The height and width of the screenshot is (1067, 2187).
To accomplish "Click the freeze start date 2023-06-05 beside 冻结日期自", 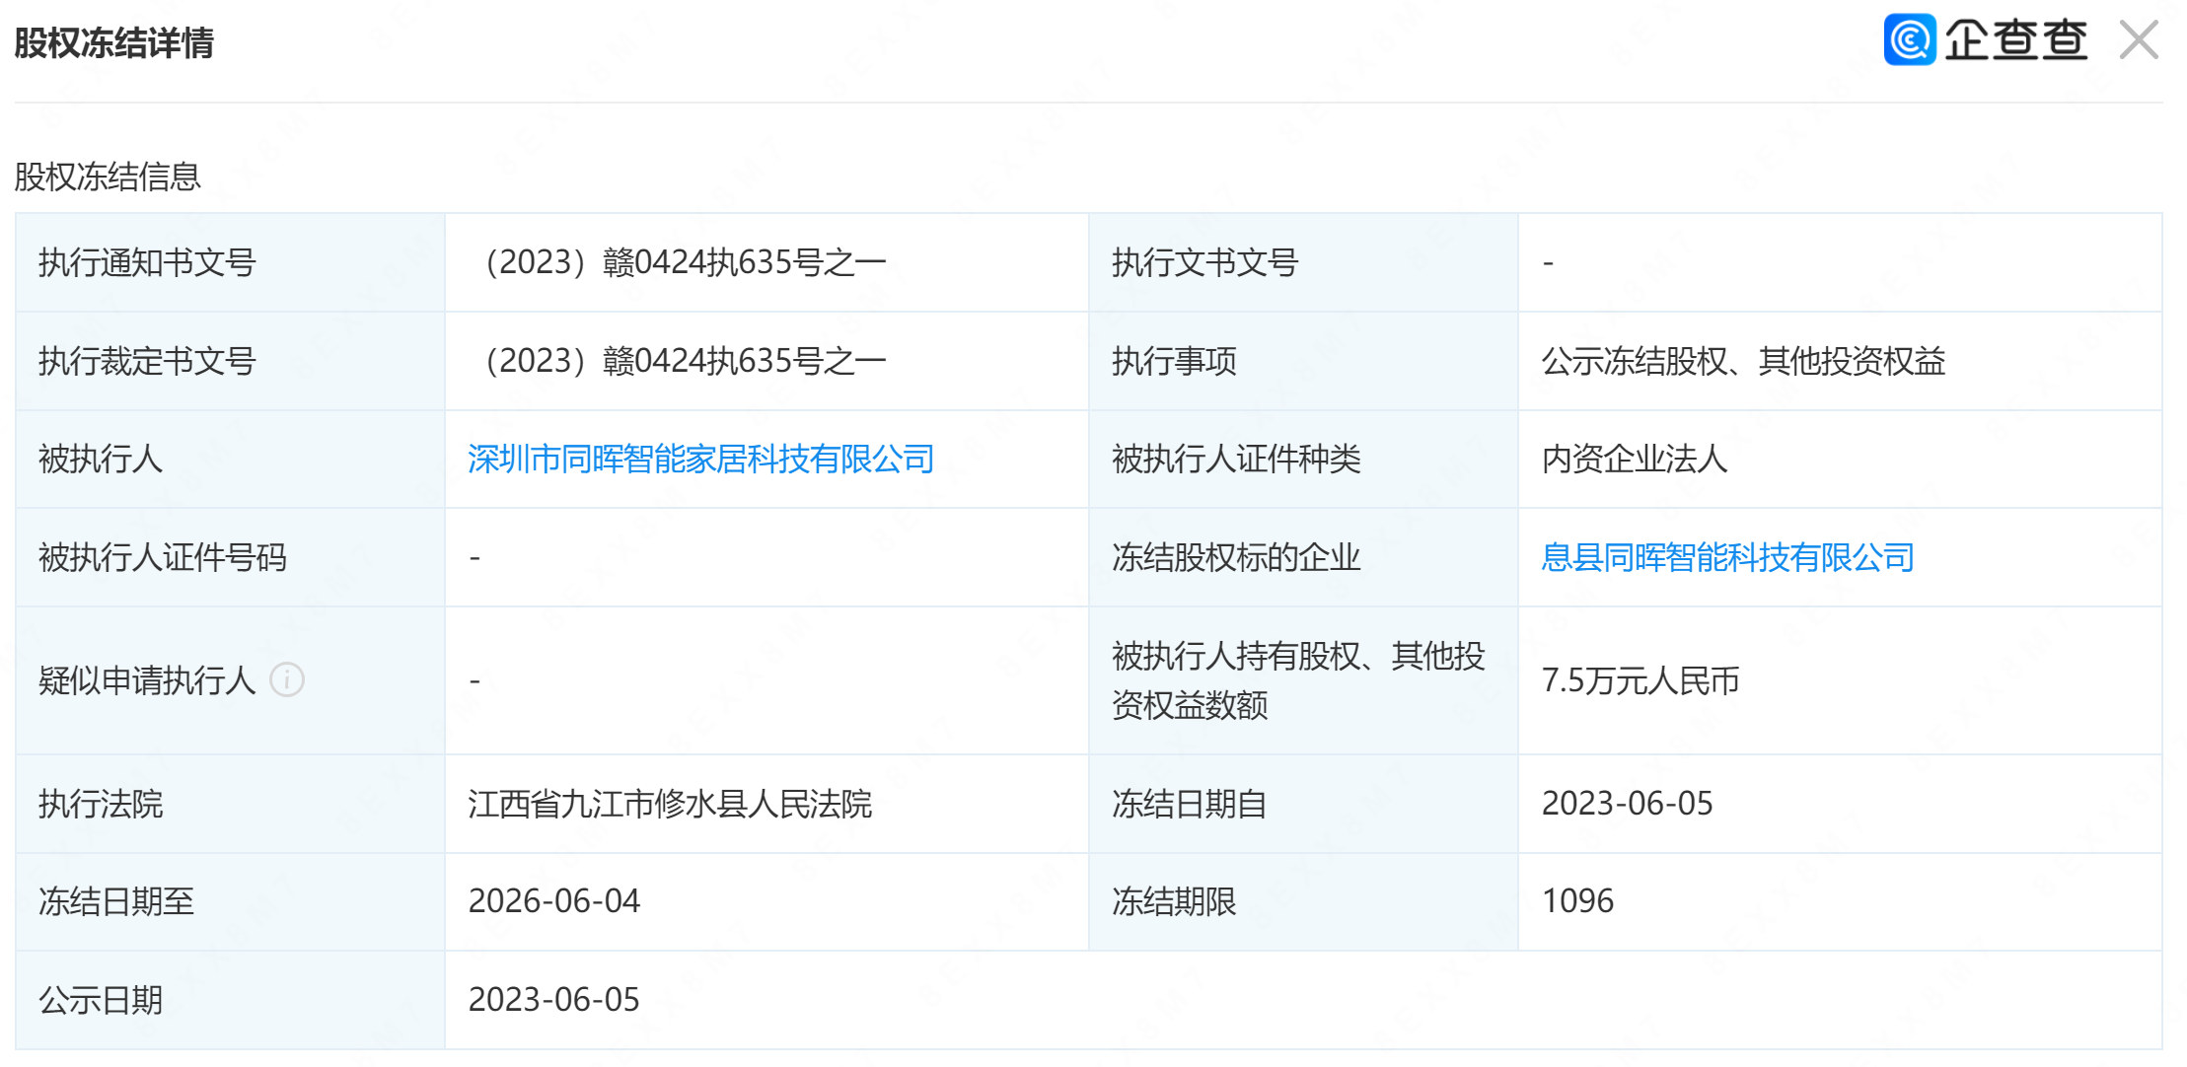I will 1627,804.
